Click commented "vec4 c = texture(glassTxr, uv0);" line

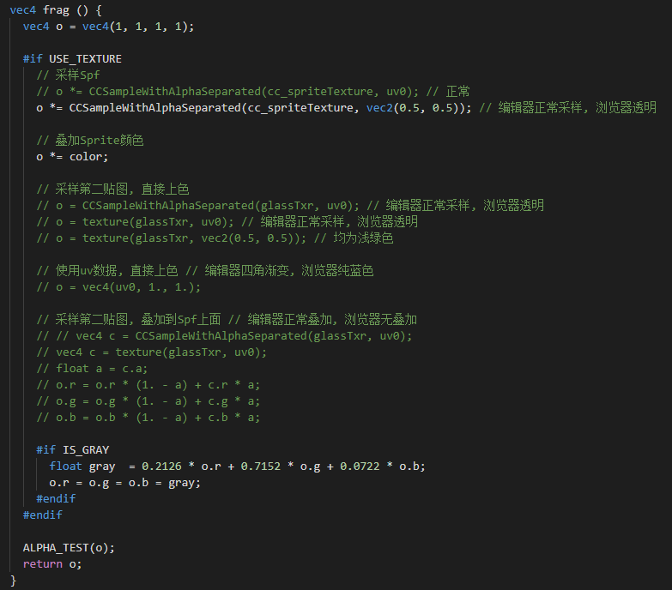[151, 352]
